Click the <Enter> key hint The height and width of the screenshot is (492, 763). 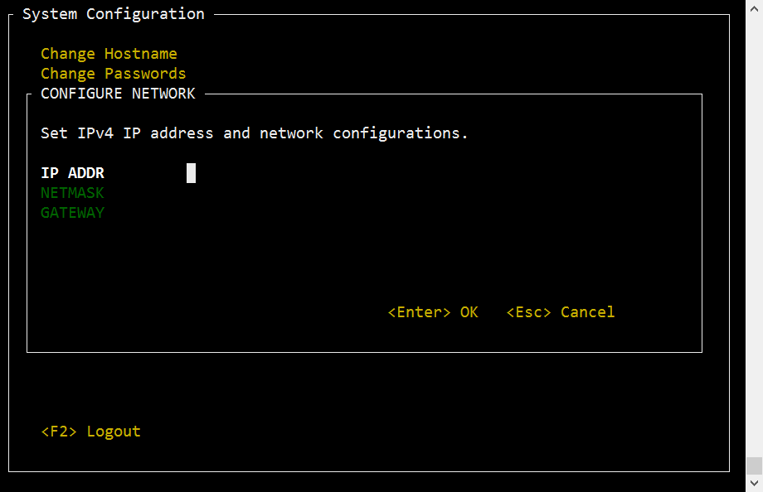point(419,312)
